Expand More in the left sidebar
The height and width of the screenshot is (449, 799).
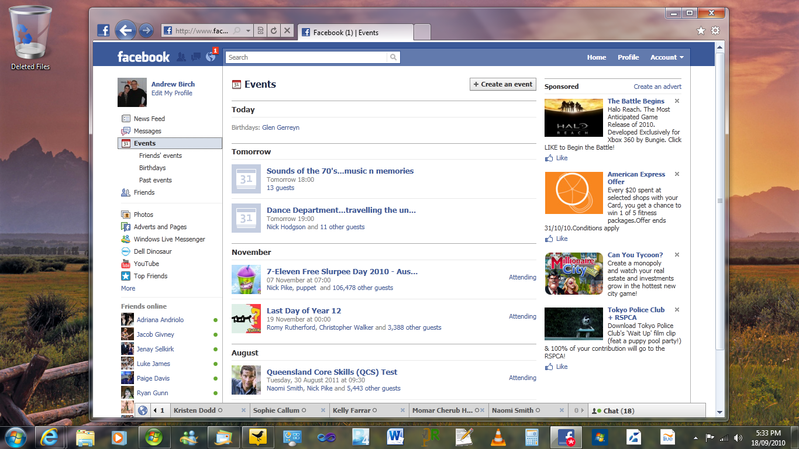(128, 288)
